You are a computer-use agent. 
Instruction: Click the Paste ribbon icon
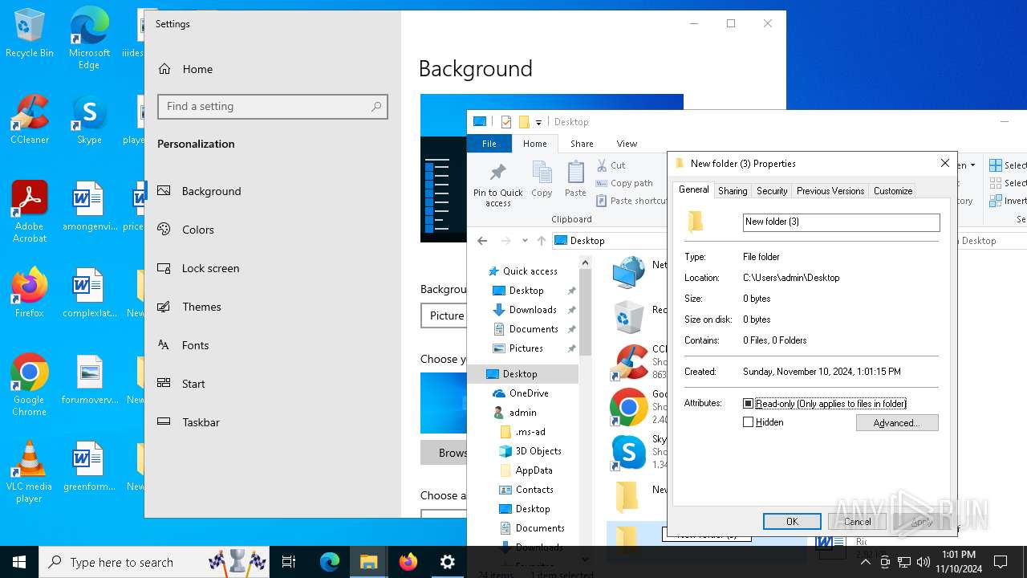[575, 180]
